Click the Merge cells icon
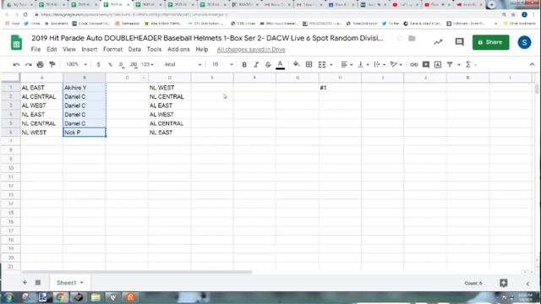Viewport: 541px width, 304px height. point(321,64)
